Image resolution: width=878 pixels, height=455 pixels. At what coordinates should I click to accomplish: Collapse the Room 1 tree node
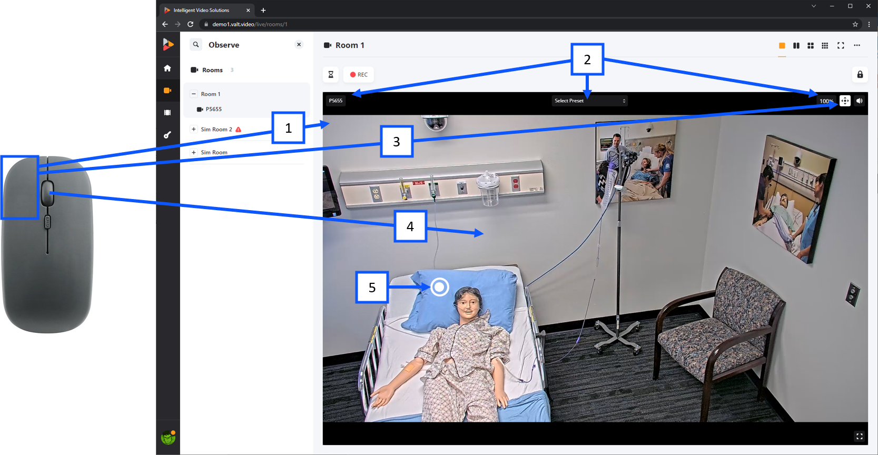(x=194, y=94)
